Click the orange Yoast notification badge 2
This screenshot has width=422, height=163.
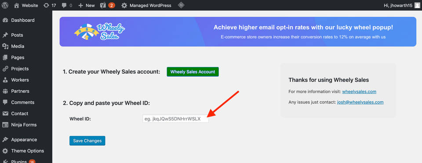111,5
